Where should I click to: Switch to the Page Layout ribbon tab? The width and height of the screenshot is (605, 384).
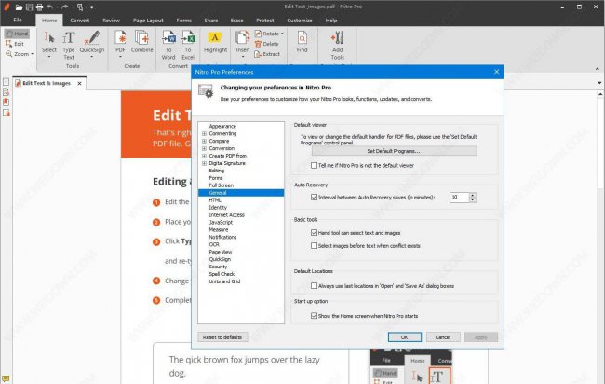[x=148, y=21]
